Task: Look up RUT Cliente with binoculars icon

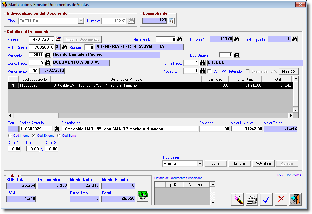Action: pyautogui.click(x=65, y=47)
